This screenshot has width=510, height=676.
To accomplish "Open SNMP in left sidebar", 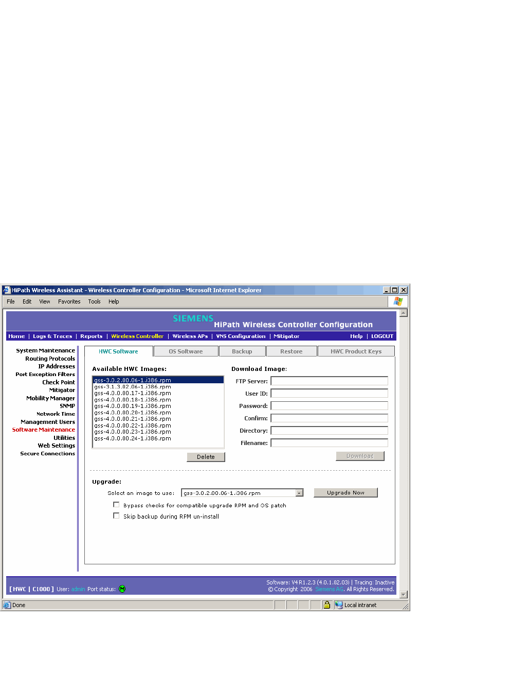I will 67,406.
